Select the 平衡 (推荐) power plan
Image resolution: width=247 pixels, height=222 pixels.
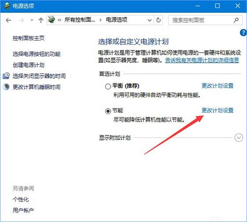tap(108, 87)
